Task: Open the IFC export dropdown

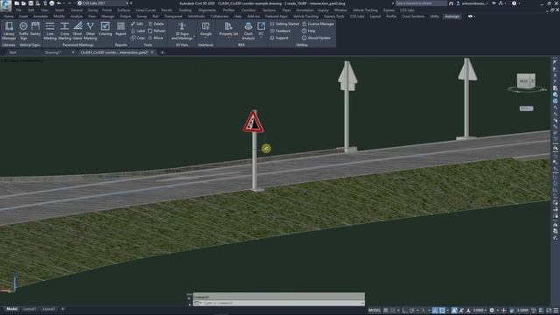Action: click(261, 30)
